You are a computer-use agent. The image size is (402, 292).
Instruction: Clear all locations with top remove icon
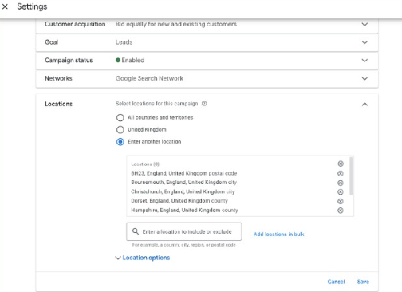pyautogui.click(x=341, y=164)
